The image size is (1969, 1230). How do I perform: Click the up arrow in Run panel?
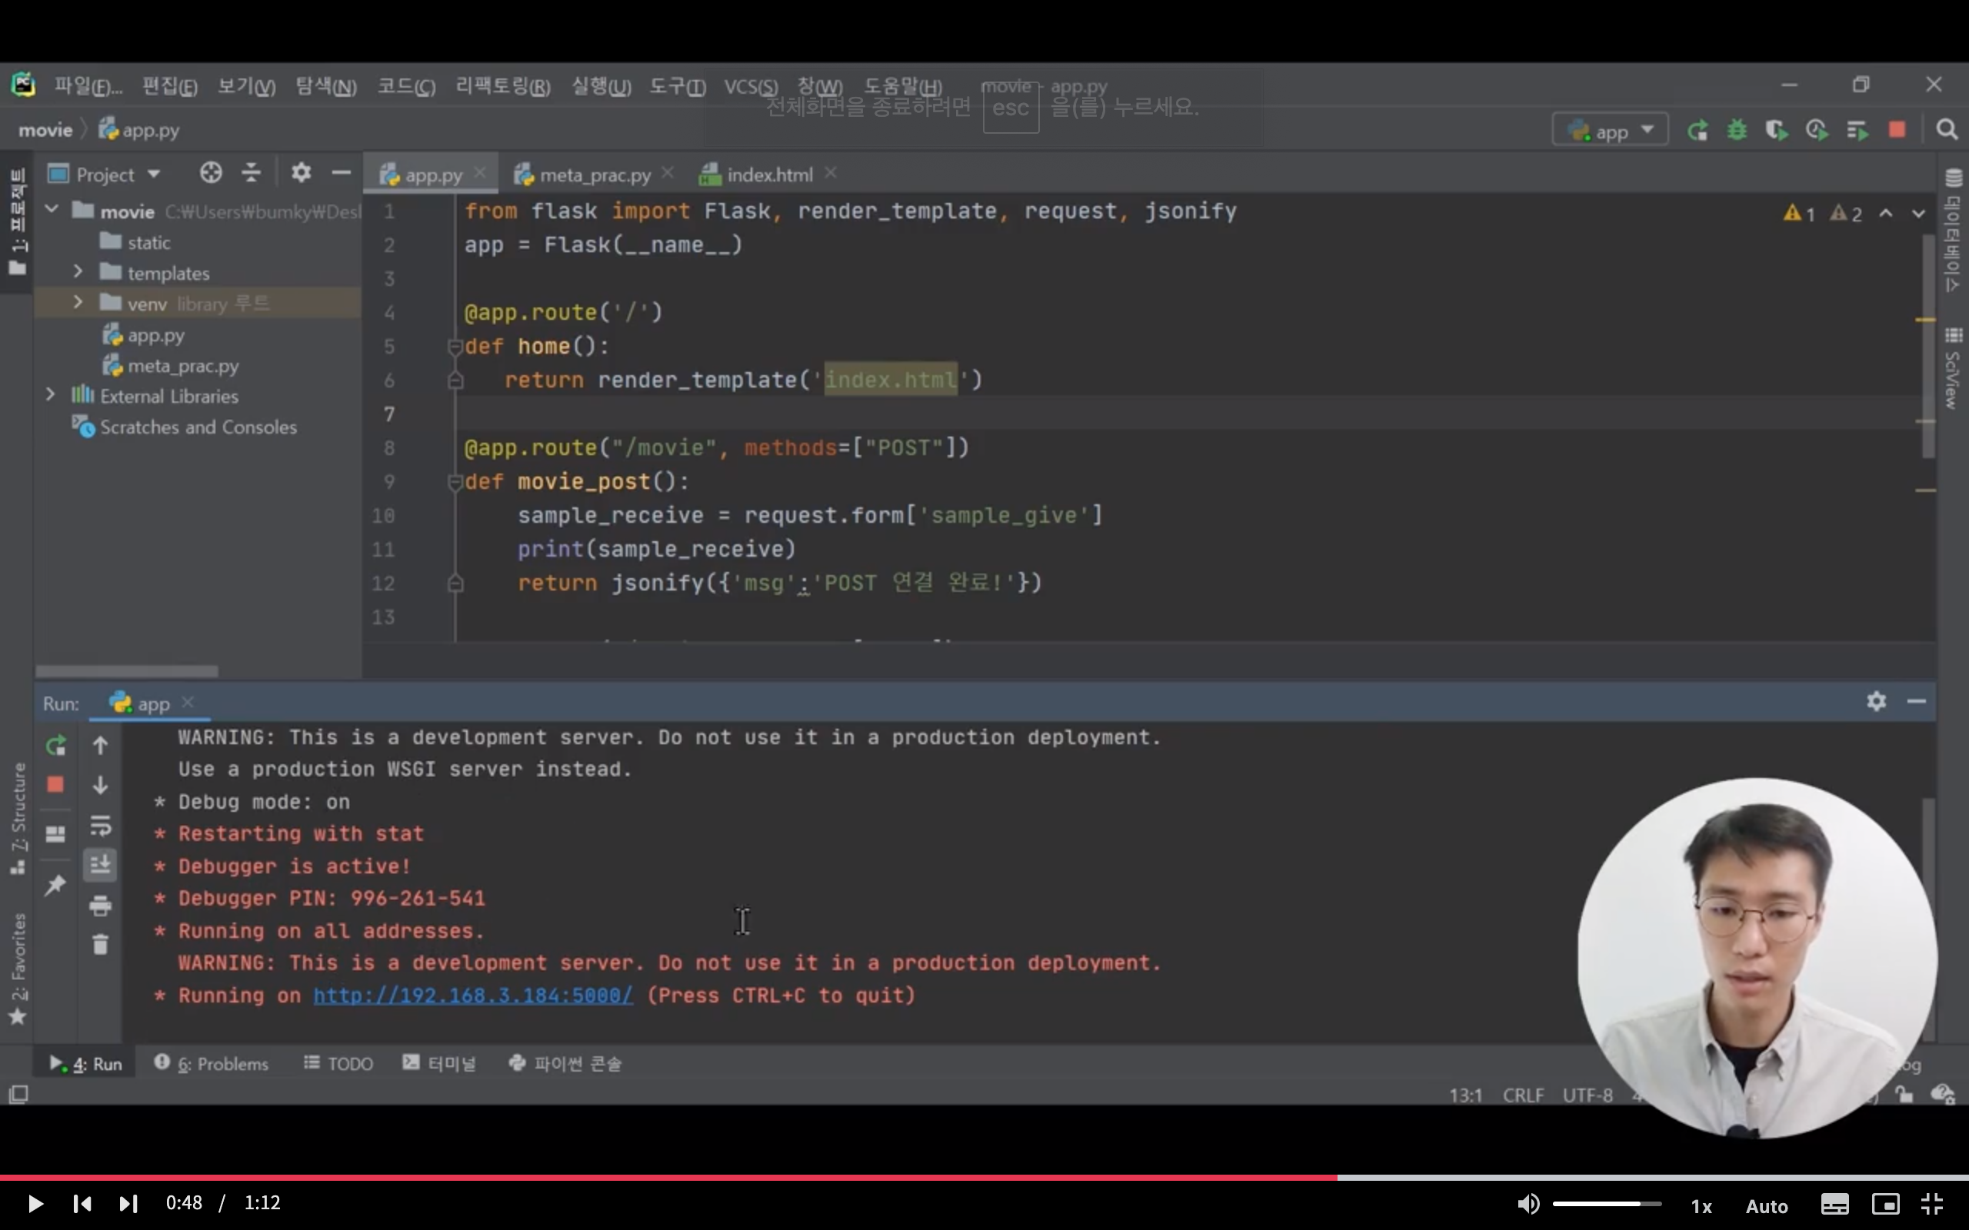[100, 745]
